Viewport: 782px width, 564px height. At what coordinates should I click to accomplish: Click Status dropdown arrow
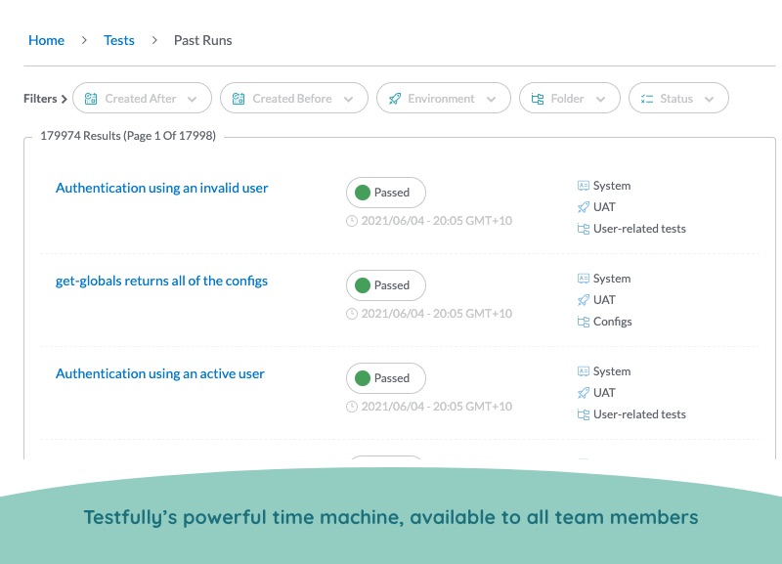710,100
